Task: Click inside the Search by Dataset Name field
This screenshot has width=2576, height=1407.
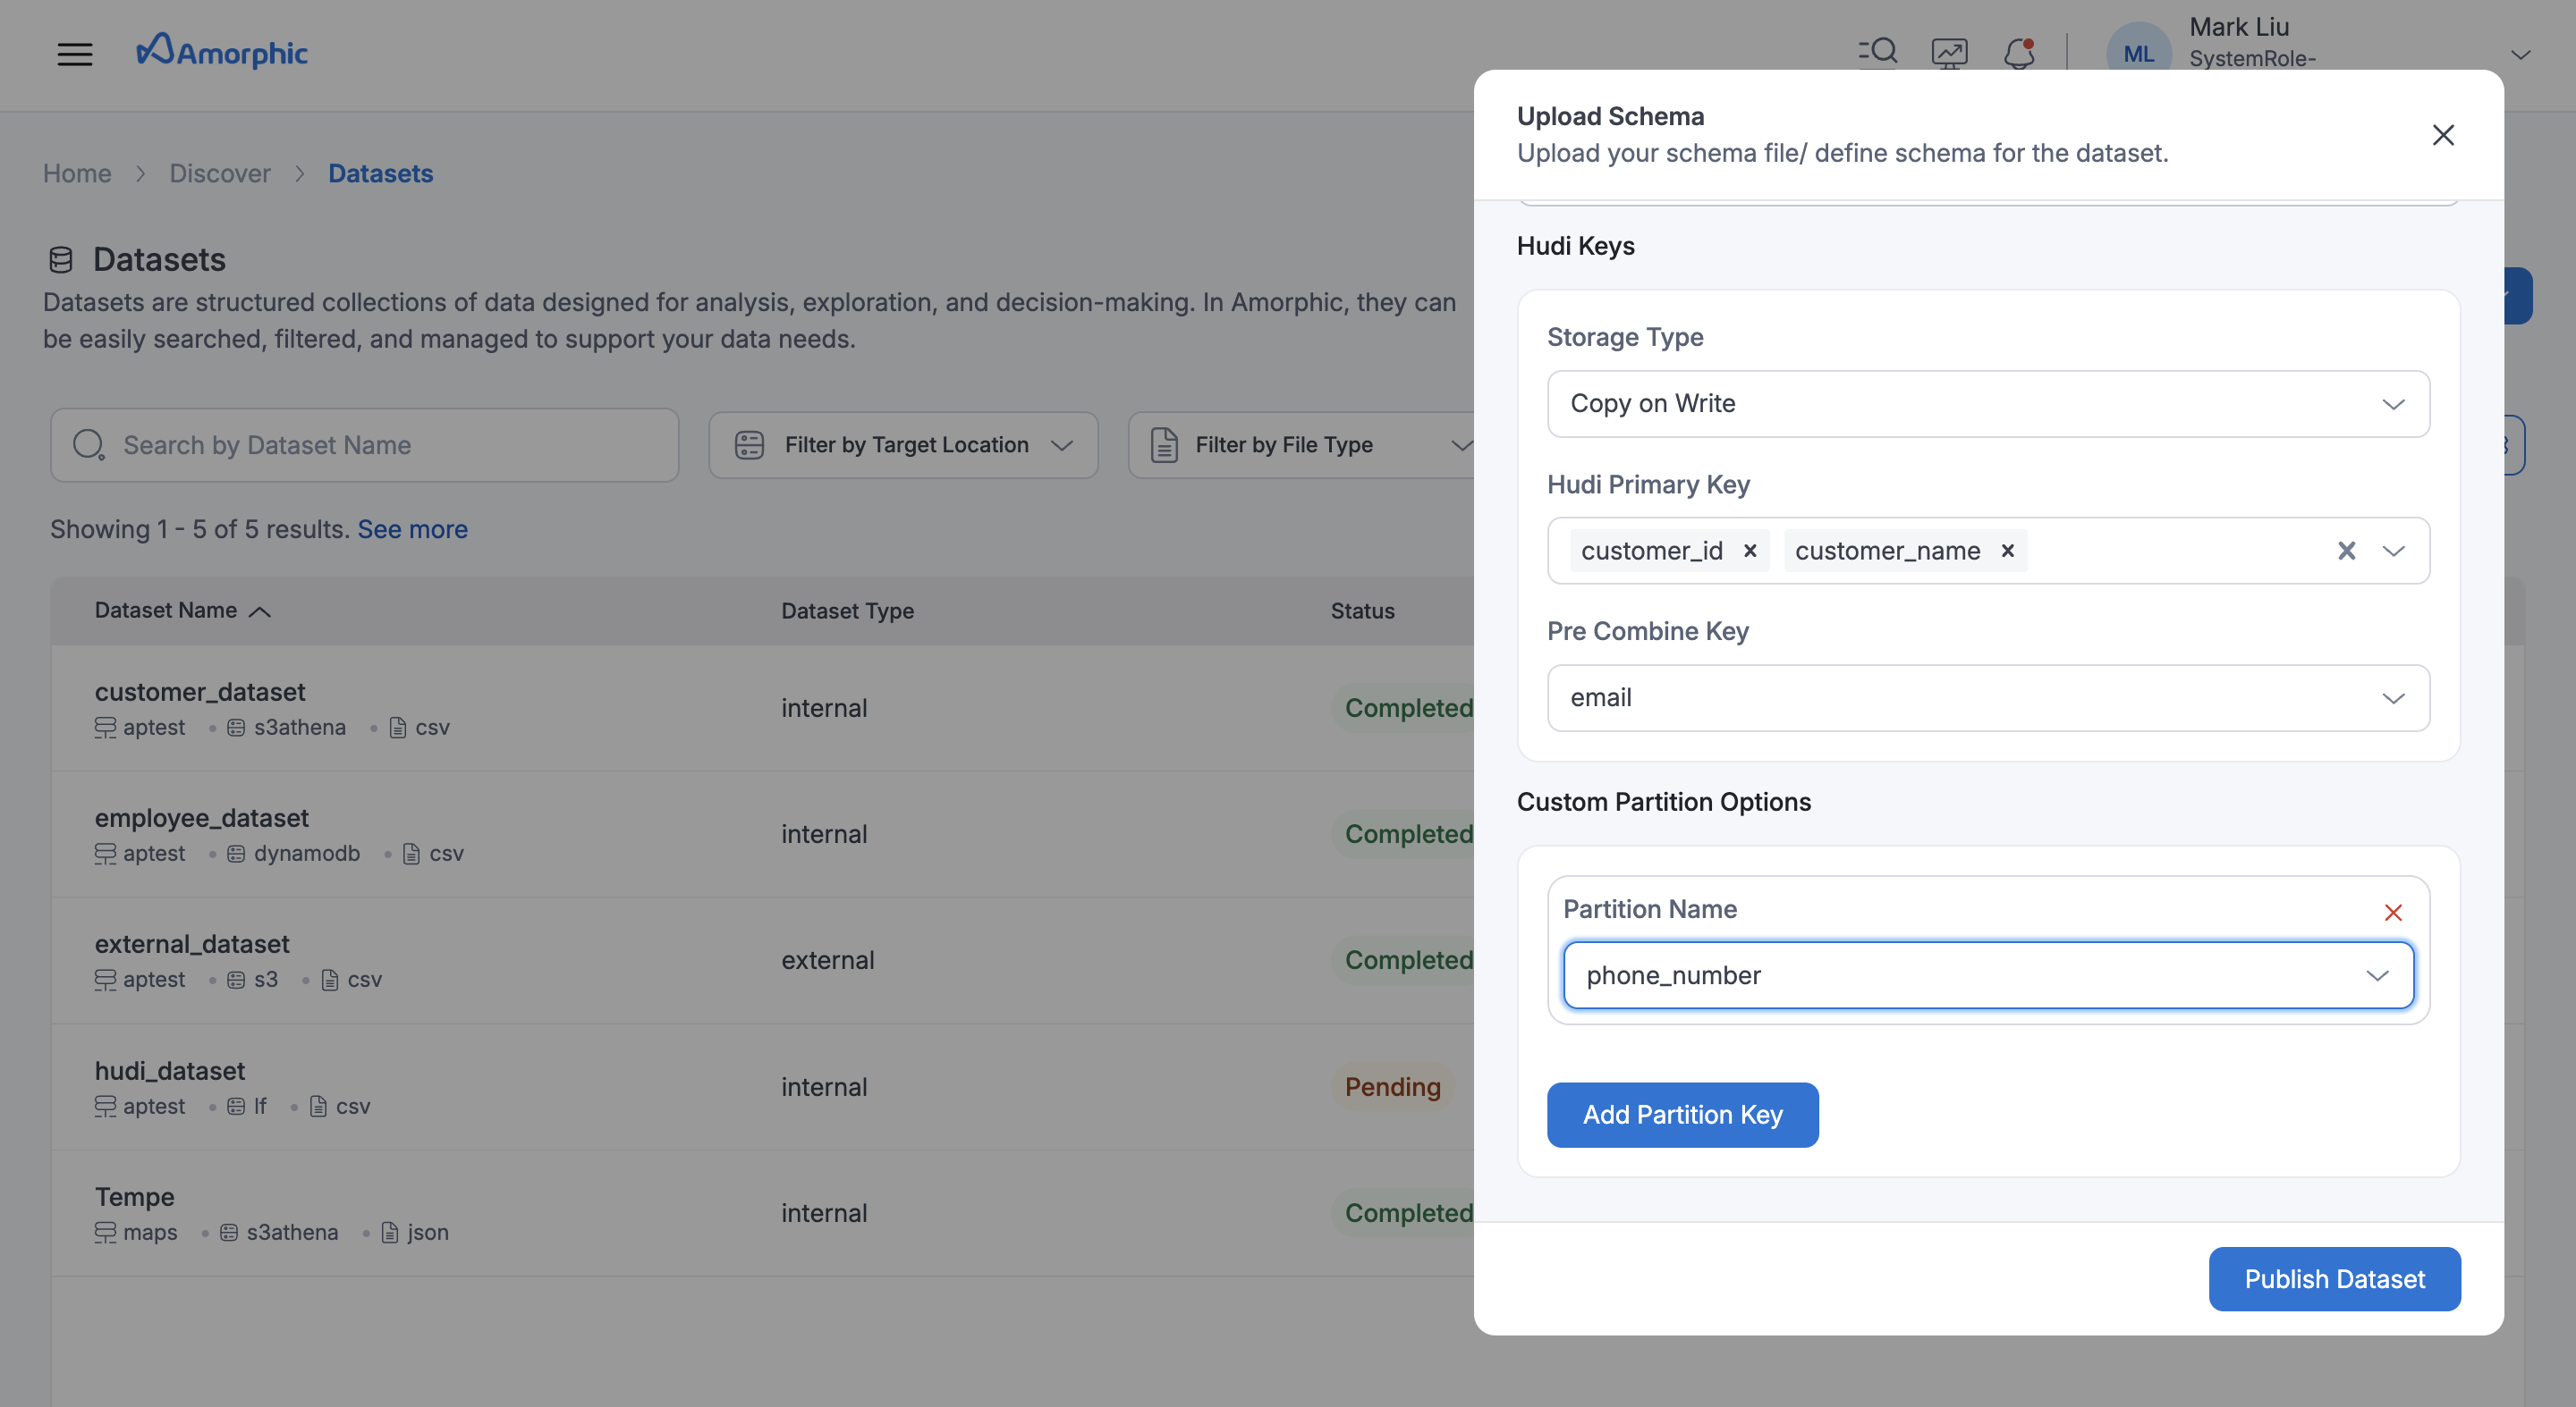Action: (x=365, y=444)
